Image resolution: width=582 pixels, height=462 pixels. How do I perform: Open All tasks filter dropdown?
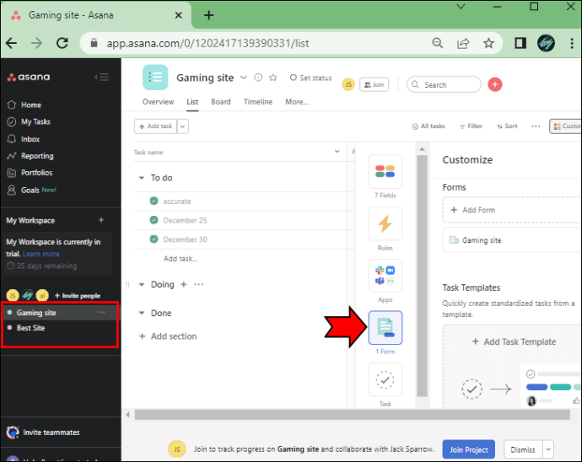click(428, 126)
